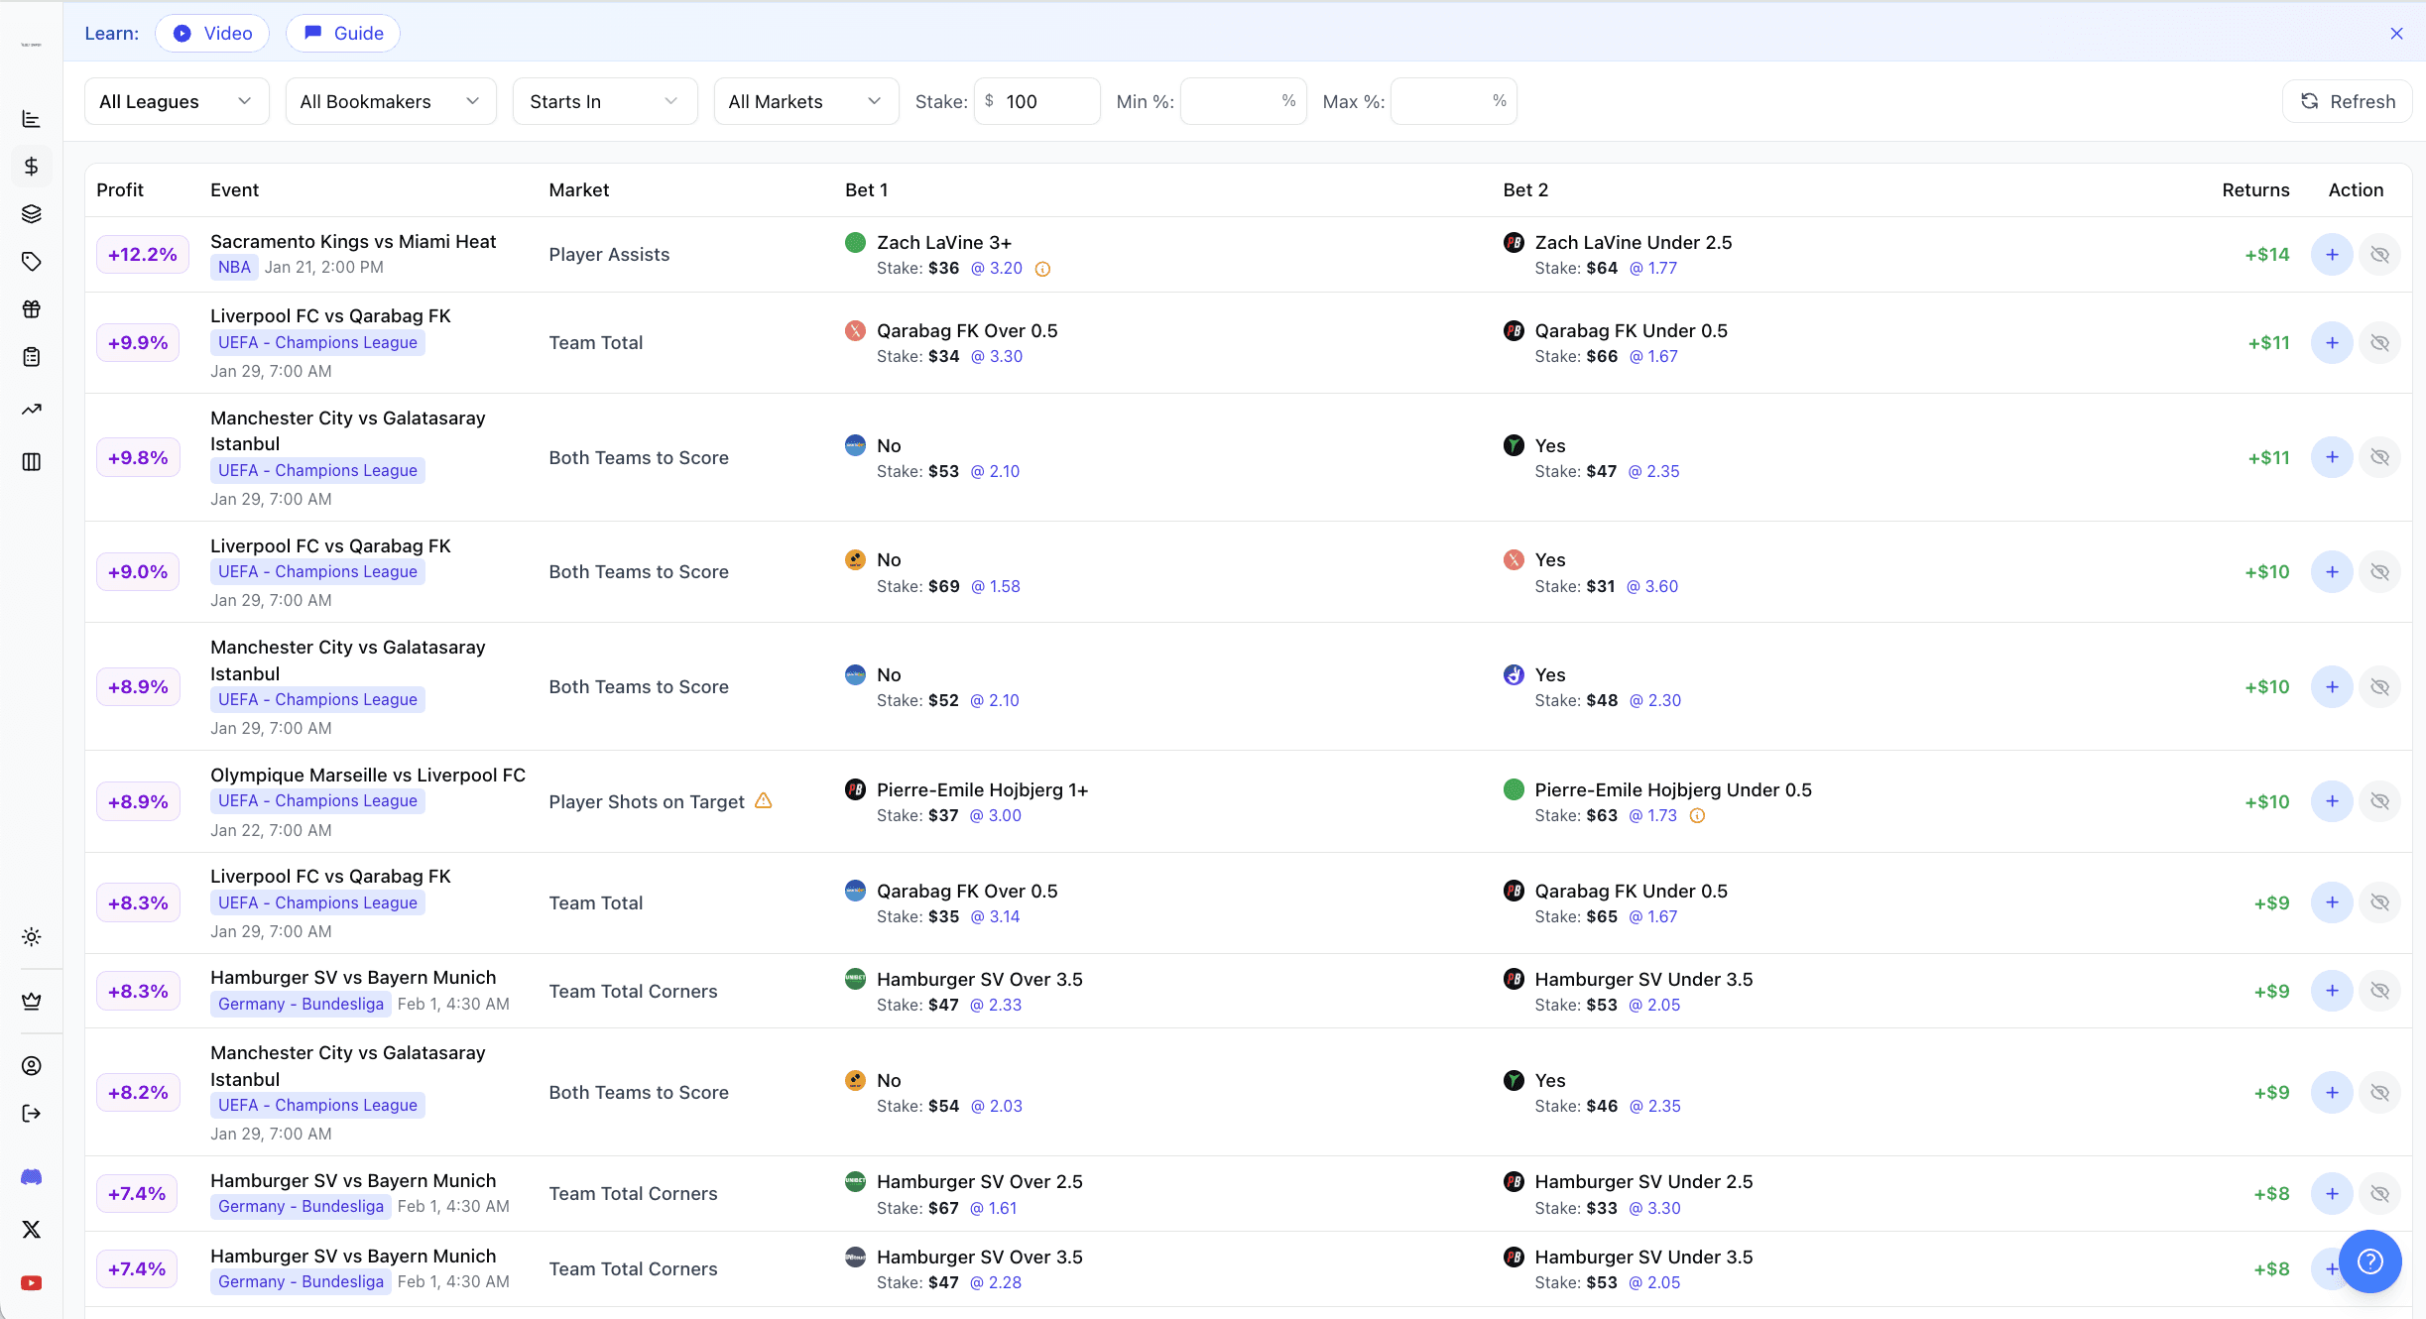Hide the Sacramento Kings vs Miami Heat bet
This screenshot has width=2426, height=1319.
[x=2379, y=255]
